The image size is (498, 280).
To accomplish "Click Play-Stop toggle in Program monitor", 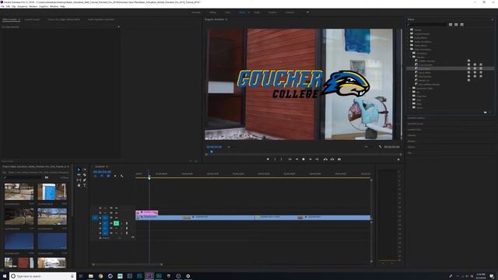I will [303, 159].
